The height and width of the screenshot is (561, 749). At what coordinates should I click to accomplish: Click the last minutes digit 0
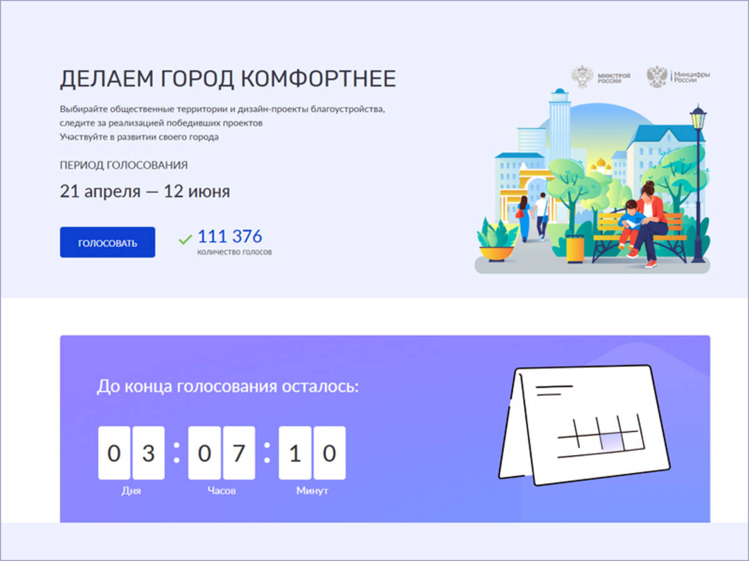point(330,453)
